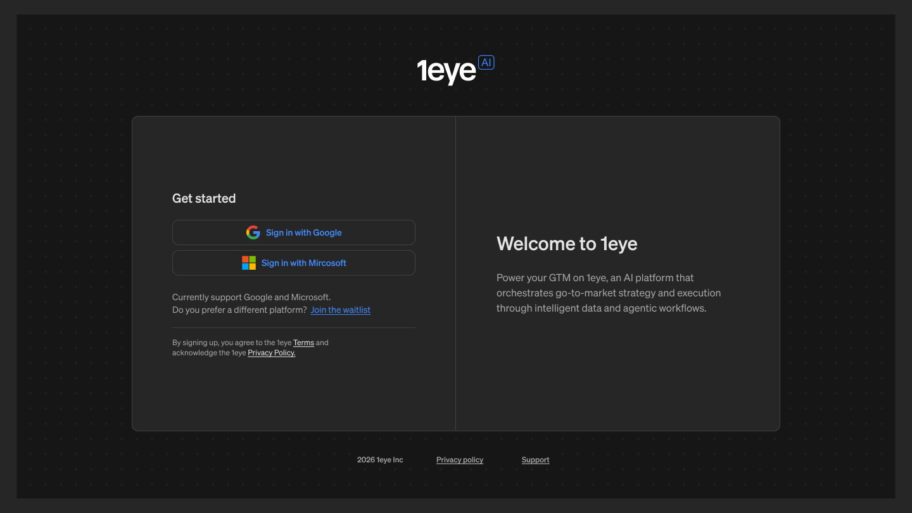Open footer Privacy policy link
Viewport: 912px width, 513px height.
460,460
